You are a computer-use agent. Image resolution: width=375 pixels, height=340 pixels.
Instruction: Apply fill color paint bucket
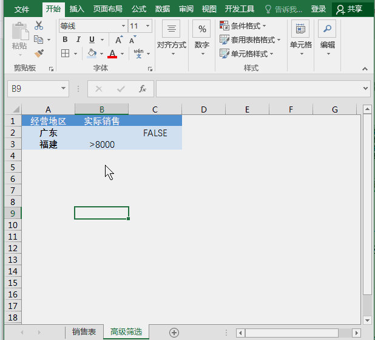click(x=92, y=54)
